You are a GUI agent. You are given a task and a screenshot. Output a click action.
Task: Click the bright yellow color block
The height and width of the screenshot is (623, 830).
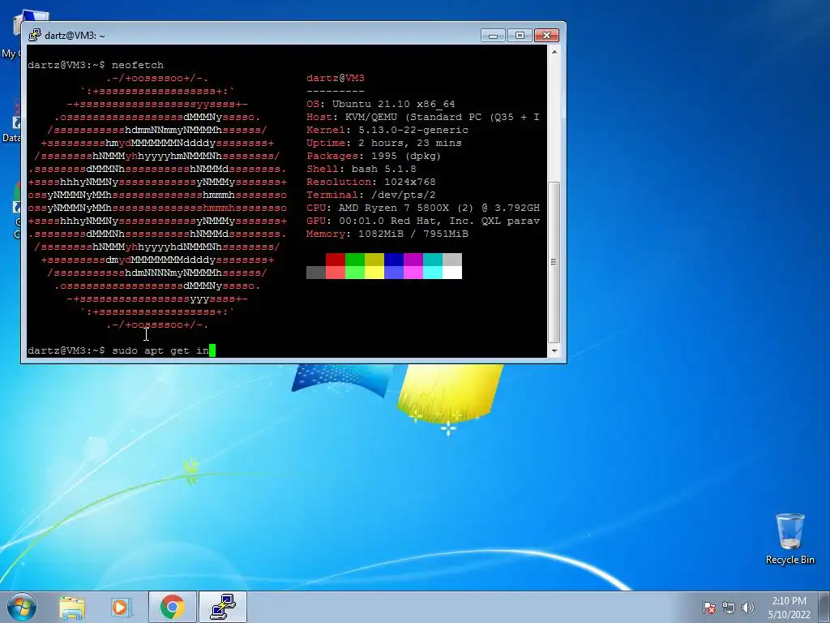click(374, 273)
